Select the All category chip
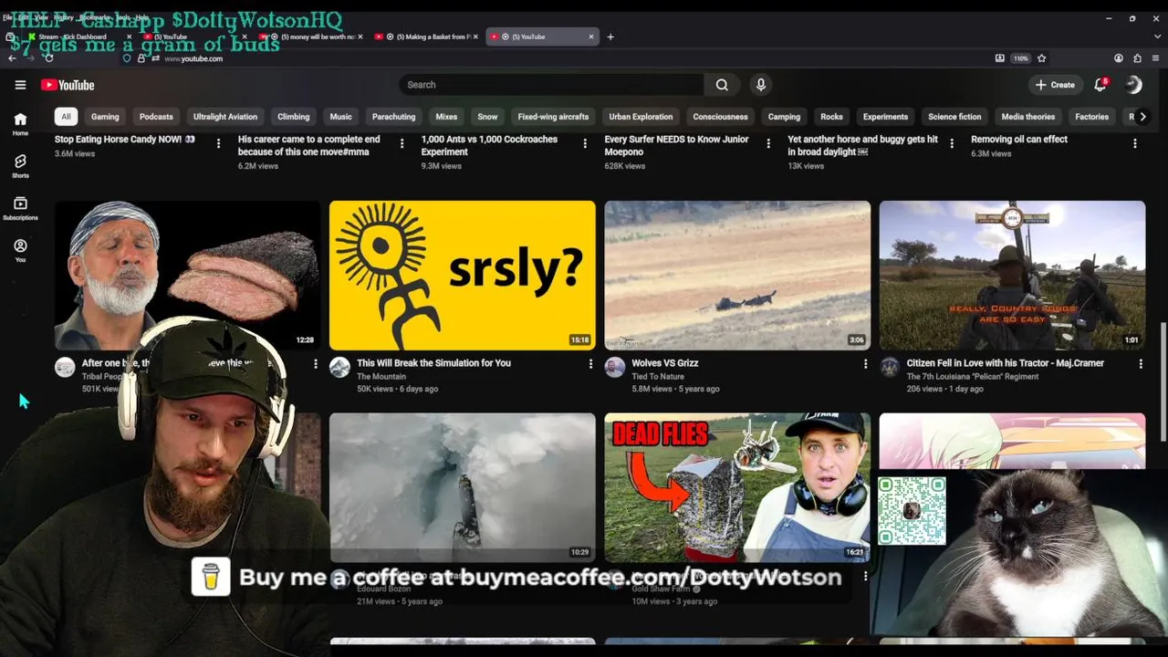 (66, 117)
